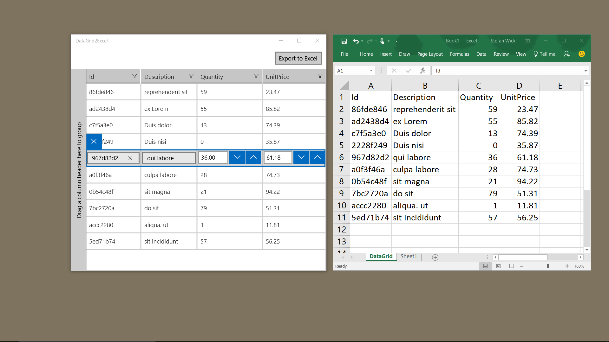Image resolution: width=609 pixels, height=342 pixels.
Task: Increase Quantity using the up stepper arrow
Action: pyautogui.click(x=253, y=157)
